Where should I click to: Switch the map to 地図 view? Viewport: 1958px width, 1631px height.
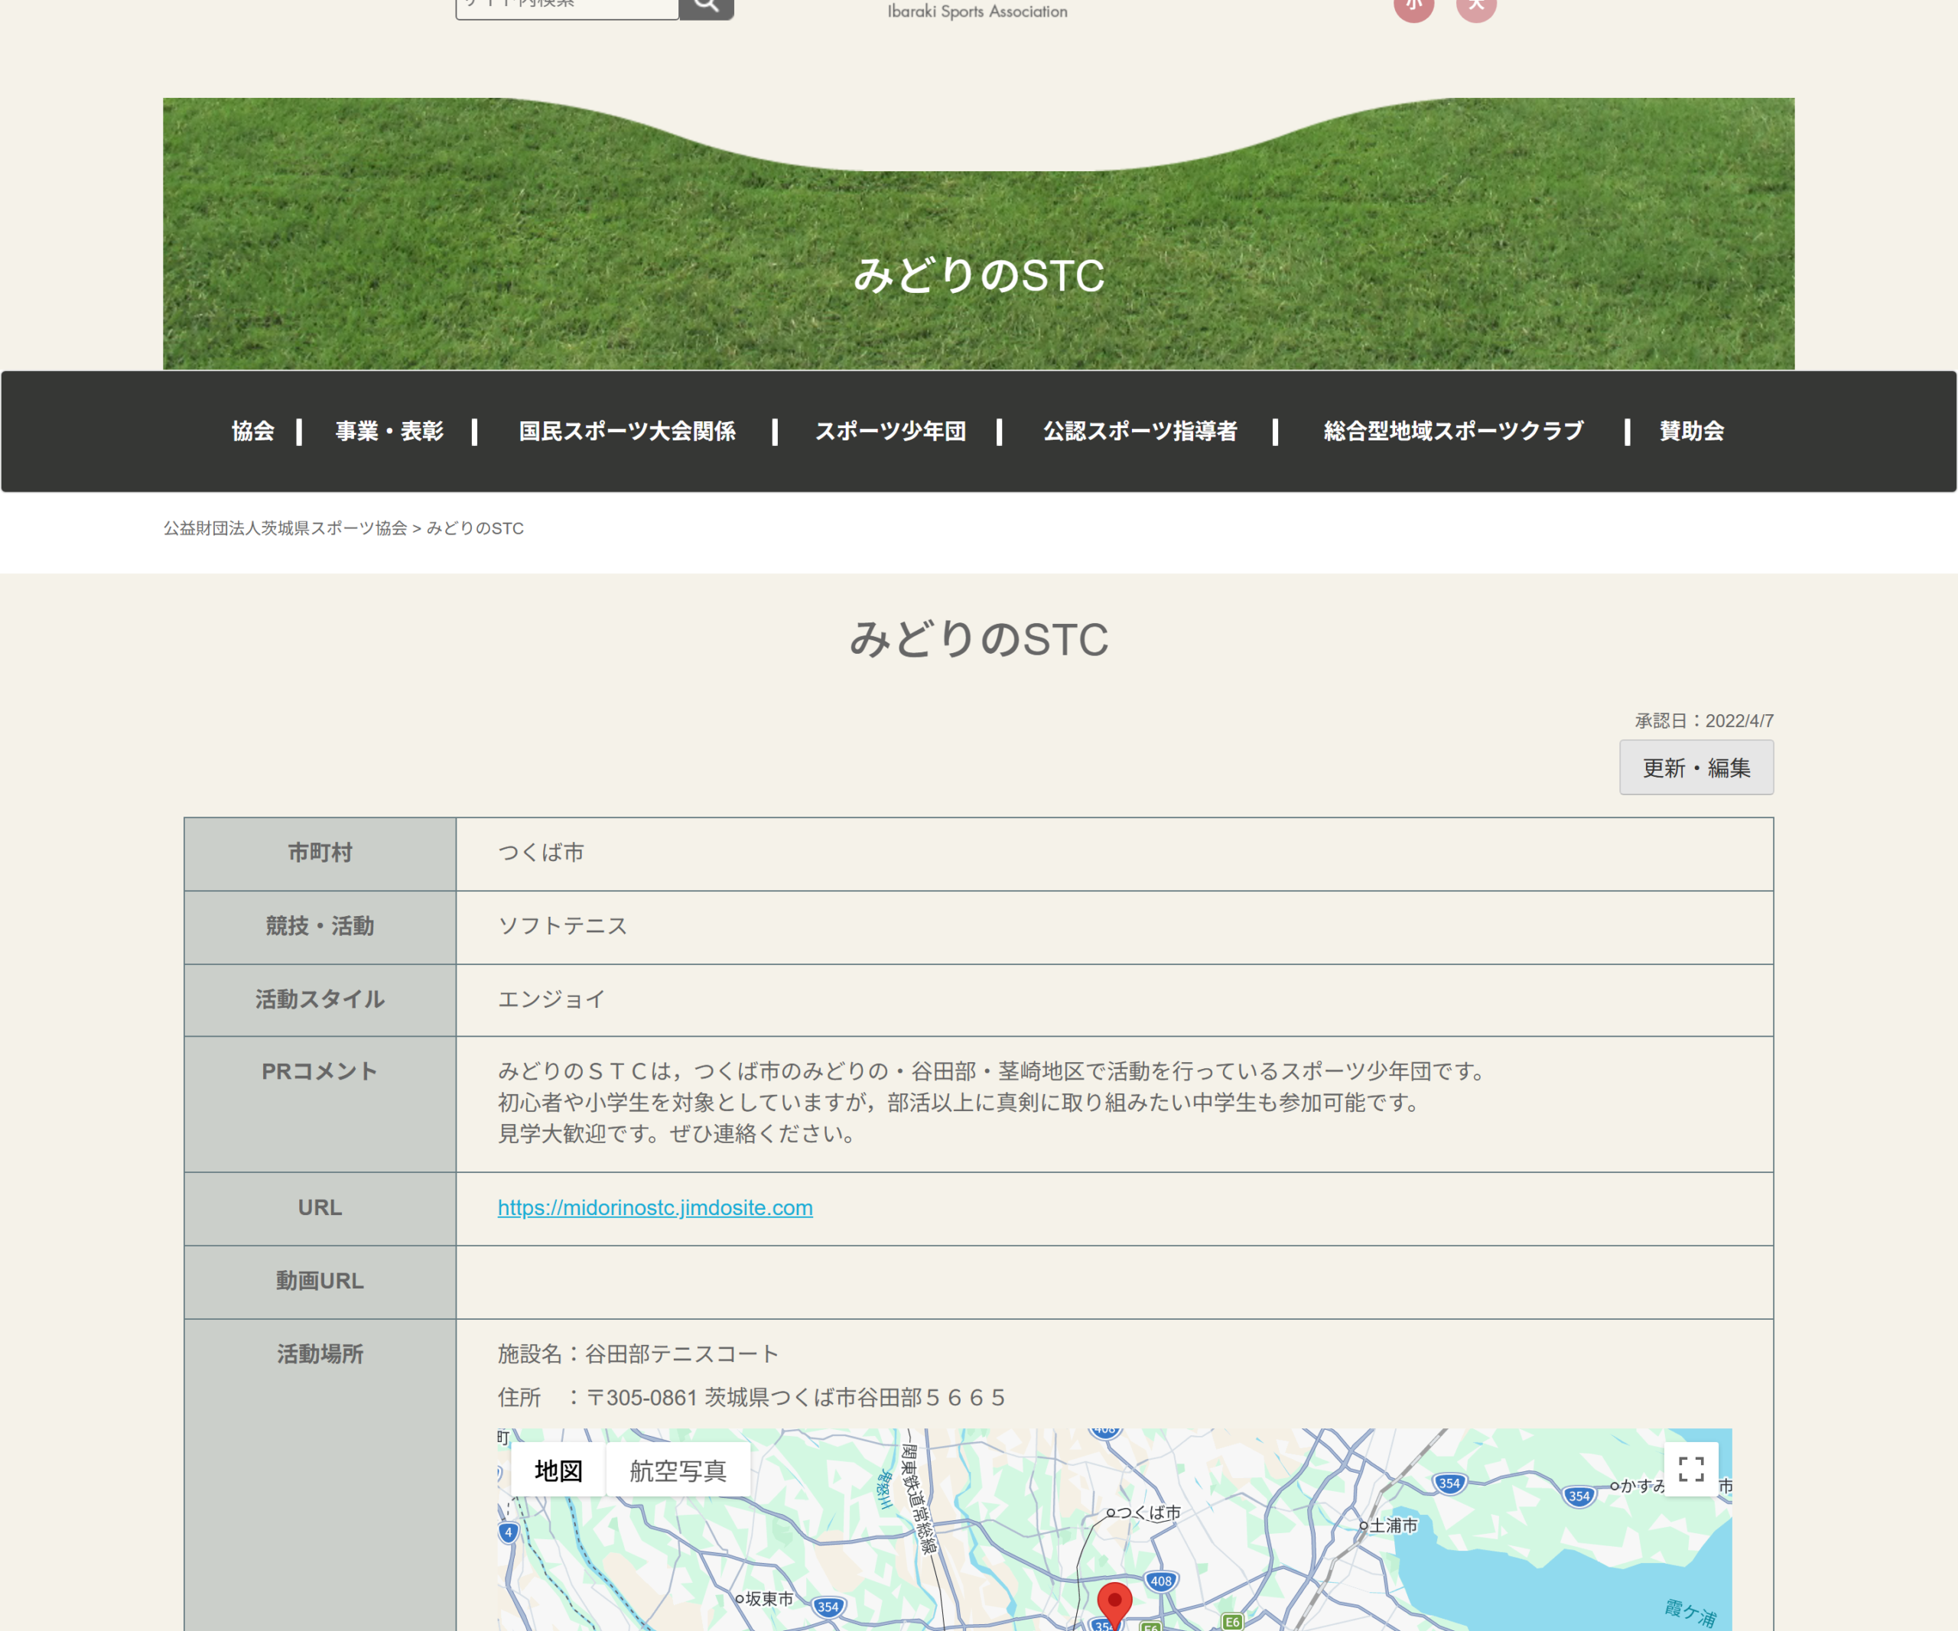558,1470
